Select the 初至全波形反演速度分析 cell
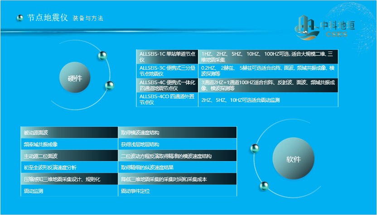The height and width of the screenshot is (215, 377). [x=69, y=167]
